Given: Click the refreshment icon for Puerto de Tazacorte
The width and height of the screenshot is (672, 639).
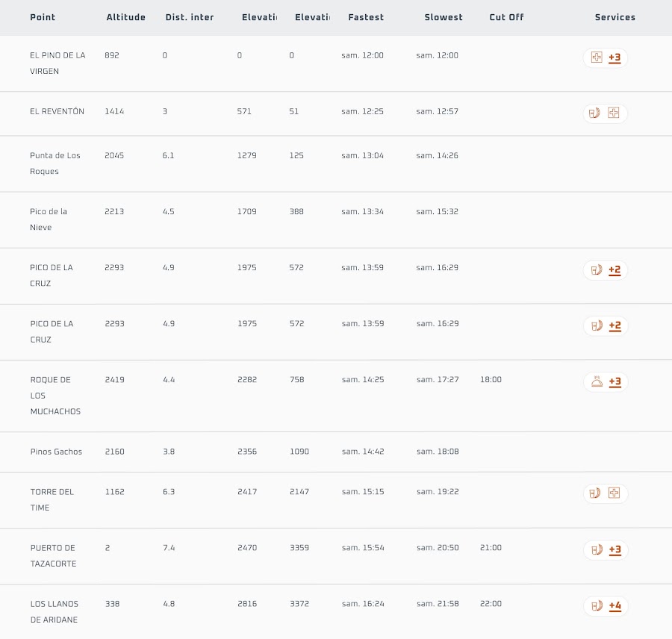Looking at the screenshot, I should tap(597, 550).
